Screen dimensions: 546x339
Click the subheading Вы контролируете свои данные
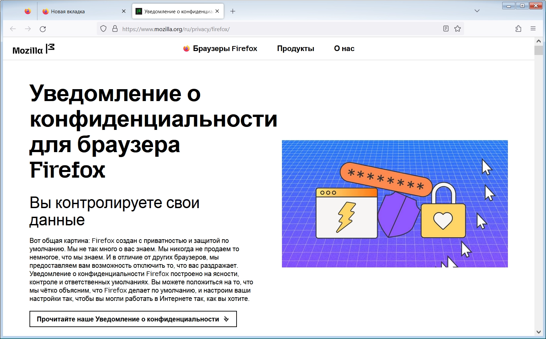click(x=115, y=211)
